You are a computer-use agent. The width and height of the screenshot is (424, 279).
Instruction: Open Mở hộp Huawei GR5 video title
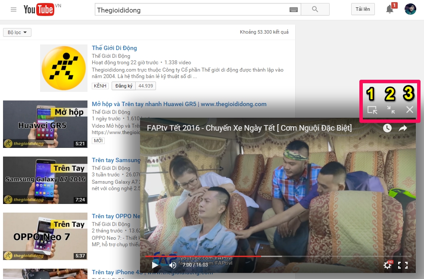(x=179, y=104)
